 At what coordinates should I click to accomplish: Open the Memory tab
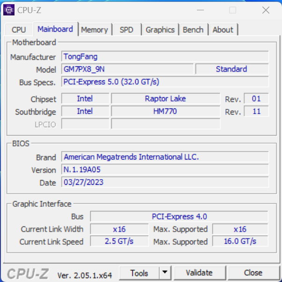tap(94, 29)
